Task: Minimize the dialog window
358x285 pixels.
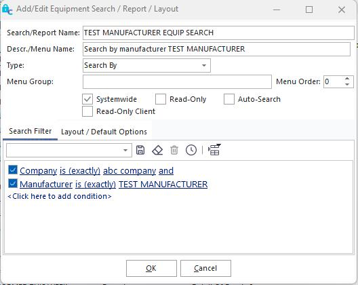Action: [277, 9]
